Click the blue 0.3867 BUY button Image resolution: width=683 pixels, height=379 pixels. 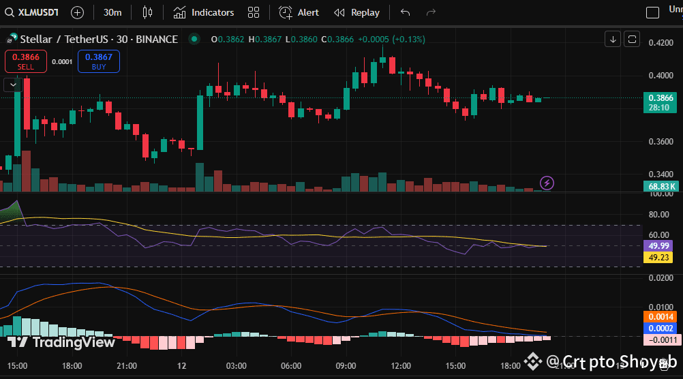point(98,61)
